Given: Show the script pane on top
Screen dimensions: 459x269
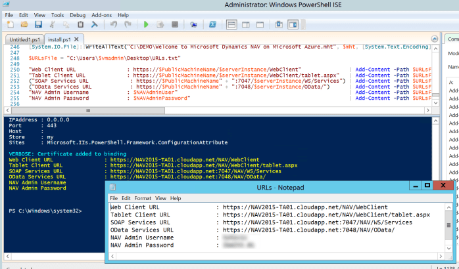Looking at the screenshot, I should (x=232, y=26).
